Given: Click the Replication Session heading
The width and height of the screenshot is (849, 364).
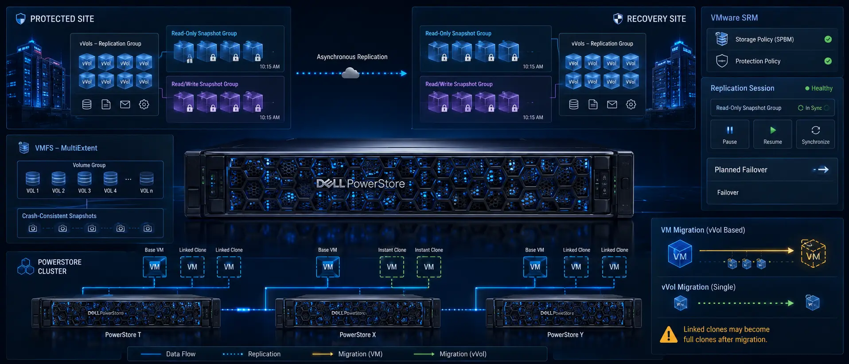Looking at the screenshot, I should 742,88.
